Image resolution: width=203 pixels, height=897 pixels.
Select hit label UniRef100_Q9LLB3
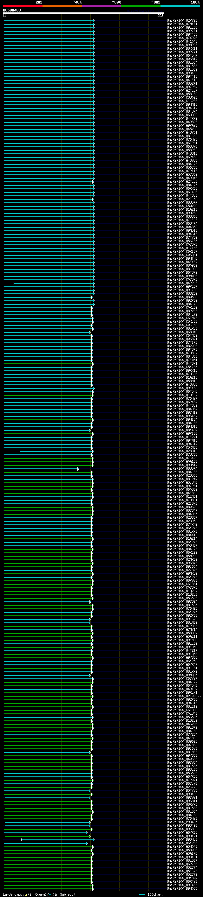click(x=182, y=27)
